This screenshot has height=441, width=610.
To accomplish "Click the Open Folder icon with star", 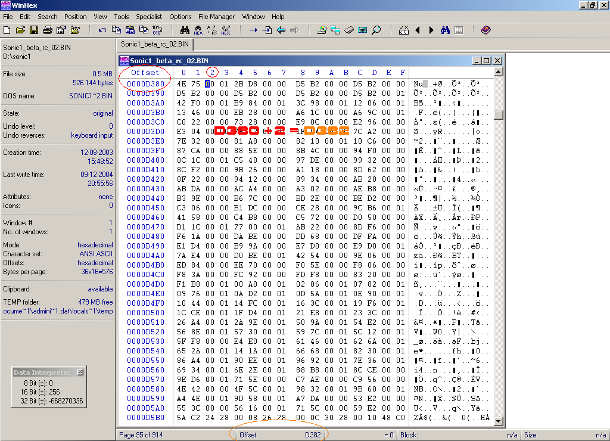I will pos(75,30).
